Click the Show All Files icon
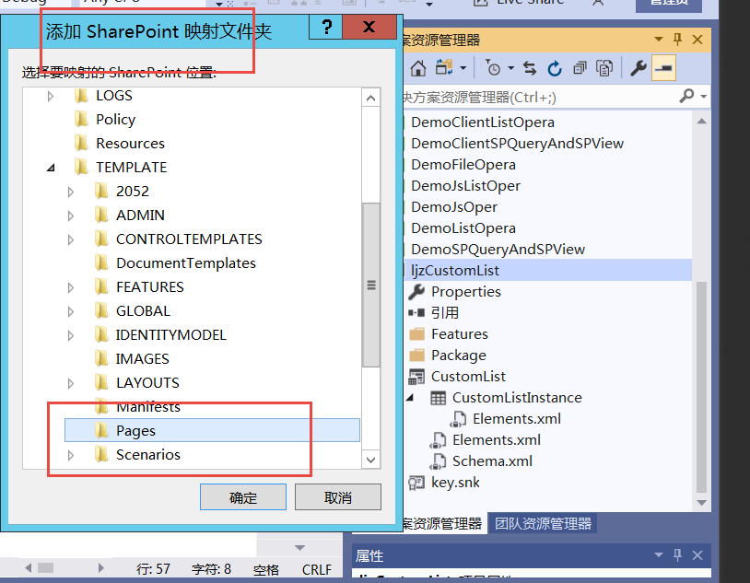The width and height of the screenshot is (750, 583). (x=604, y=68)
